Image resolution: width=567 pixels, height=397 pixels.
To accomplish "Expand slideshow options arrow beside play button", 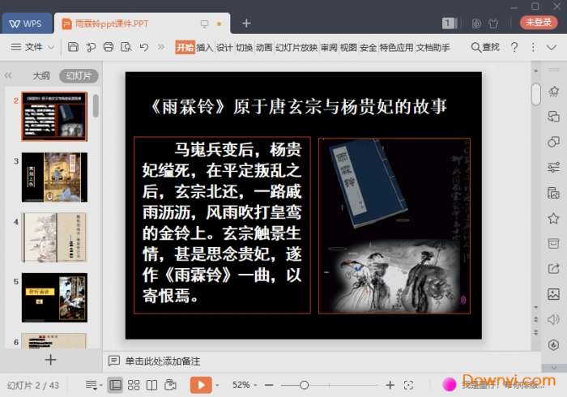I will click(x=218, y=385).
